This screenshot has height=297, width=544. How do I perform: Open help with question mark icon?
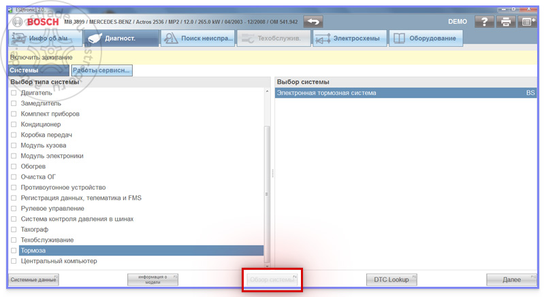(484, 22)
